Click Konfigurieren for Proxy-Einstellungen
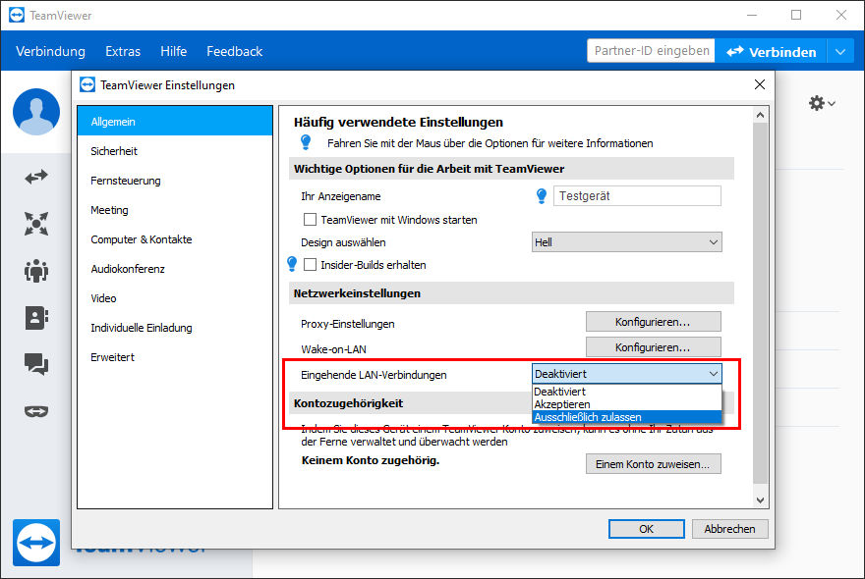Viewport: 865px width, 579px height. pyautogui.click(x=653, y=322)
